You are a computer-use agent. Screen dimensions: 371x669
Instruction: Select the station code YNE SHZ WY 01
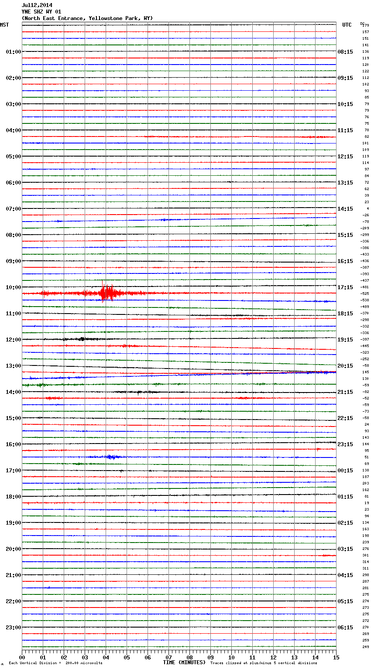coord(41,12)
